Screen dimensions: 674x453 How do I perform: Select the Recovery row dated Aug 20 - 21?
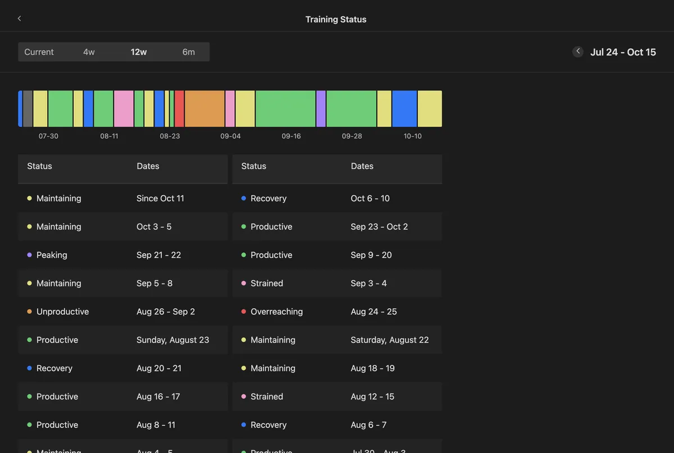tap(122, 368)
